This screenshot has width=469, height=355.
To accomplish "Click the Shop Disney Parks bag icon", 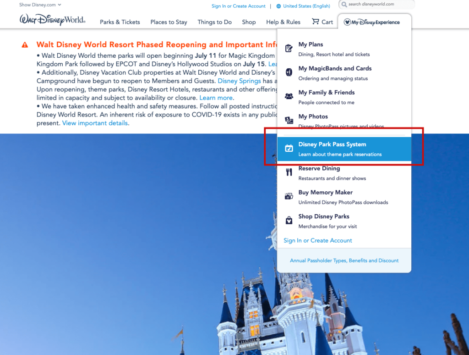I will (289, 220).
